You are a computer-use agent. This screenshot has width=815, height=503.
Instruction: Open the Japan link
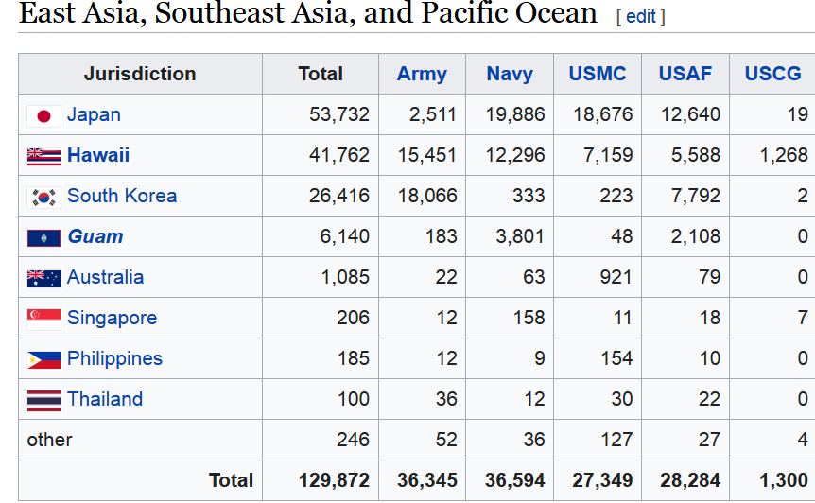click(95, 114)
